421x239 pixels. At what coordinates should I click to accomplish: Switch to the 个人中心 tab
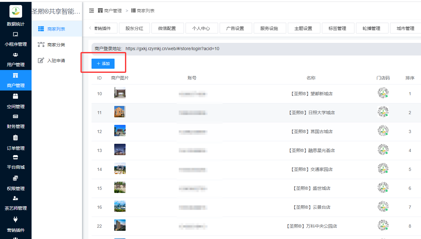201,28
